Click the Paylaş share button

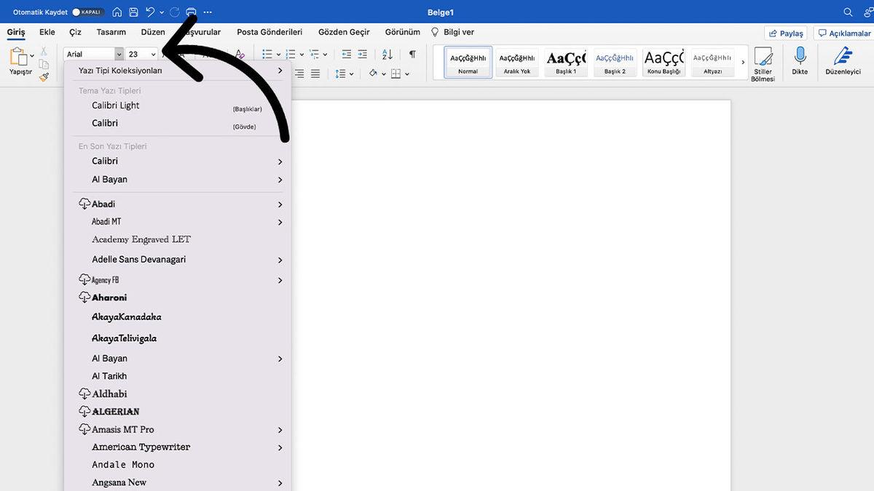point(786,33)
